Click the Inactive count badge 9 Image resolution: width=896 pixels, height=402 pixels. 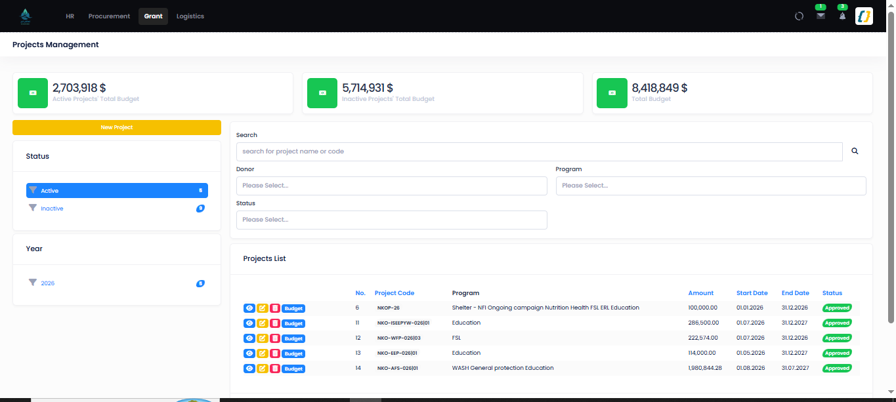200,209
